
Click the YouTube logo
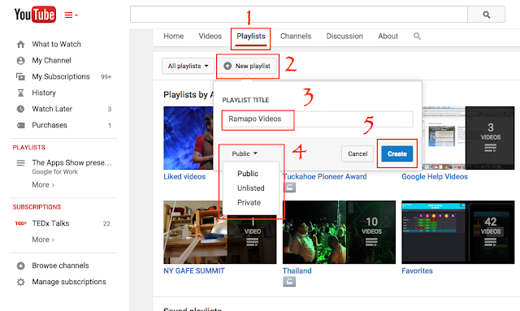click(x=35, y=15)
